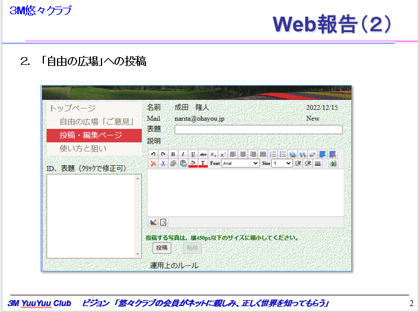Click the Undo icon in editor toolbar
Image resolution: width=419 pixels, height=312 pixels.
tap(153, 154)
